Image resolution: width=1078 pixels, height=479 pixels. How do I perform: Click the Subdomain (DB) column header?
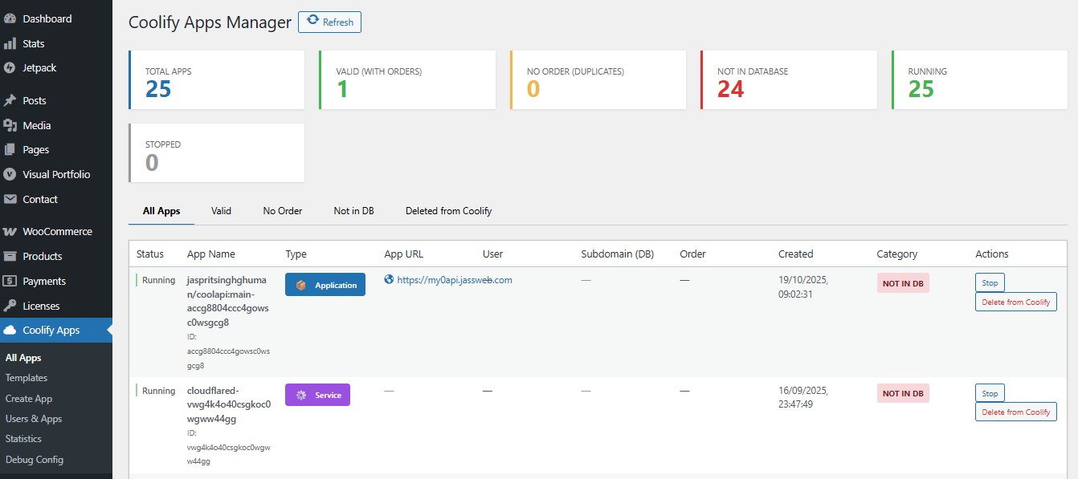point(618,254)
